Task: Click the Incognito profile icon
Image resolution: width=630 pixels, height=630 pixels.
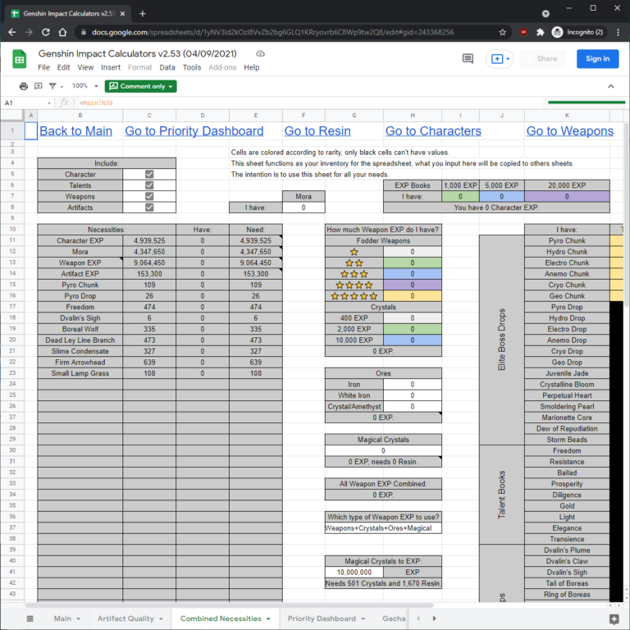Action: point(557,32)
